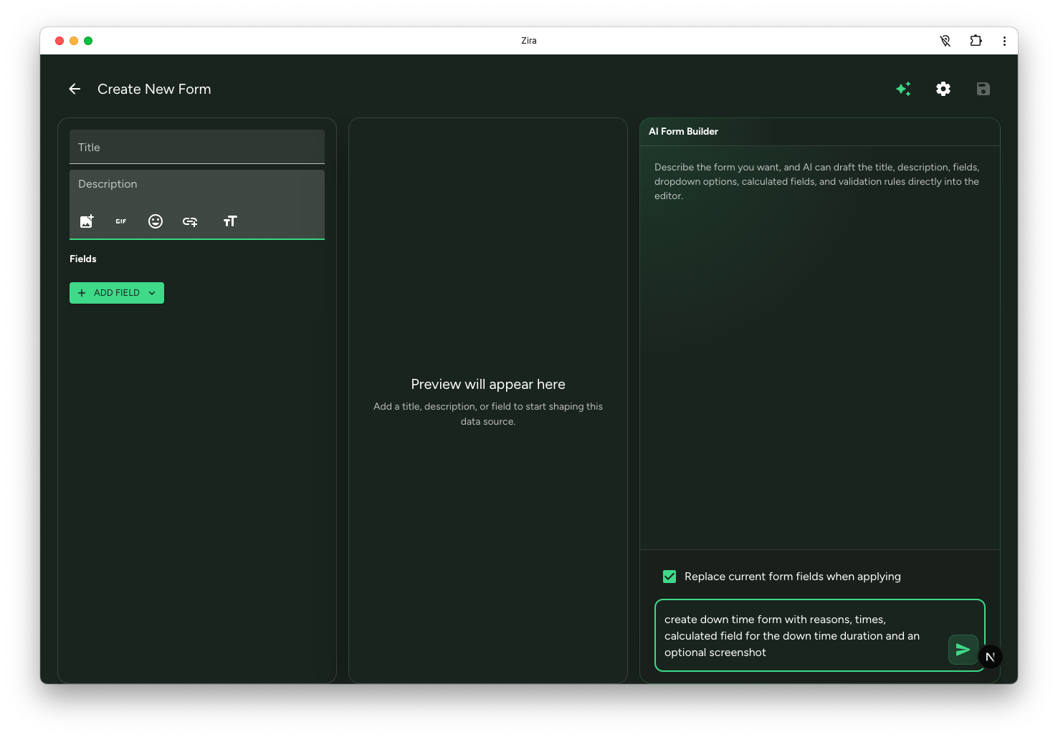Screen dimensions: 1058x737
Task: Uncheck Replace current form fields when applying
Action: pyautogui.click(x=669, y=577)
